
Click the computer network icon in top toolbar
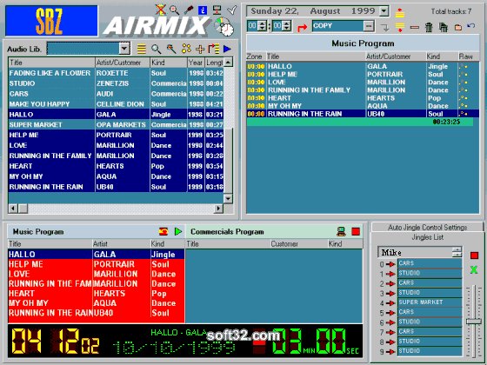217,10
